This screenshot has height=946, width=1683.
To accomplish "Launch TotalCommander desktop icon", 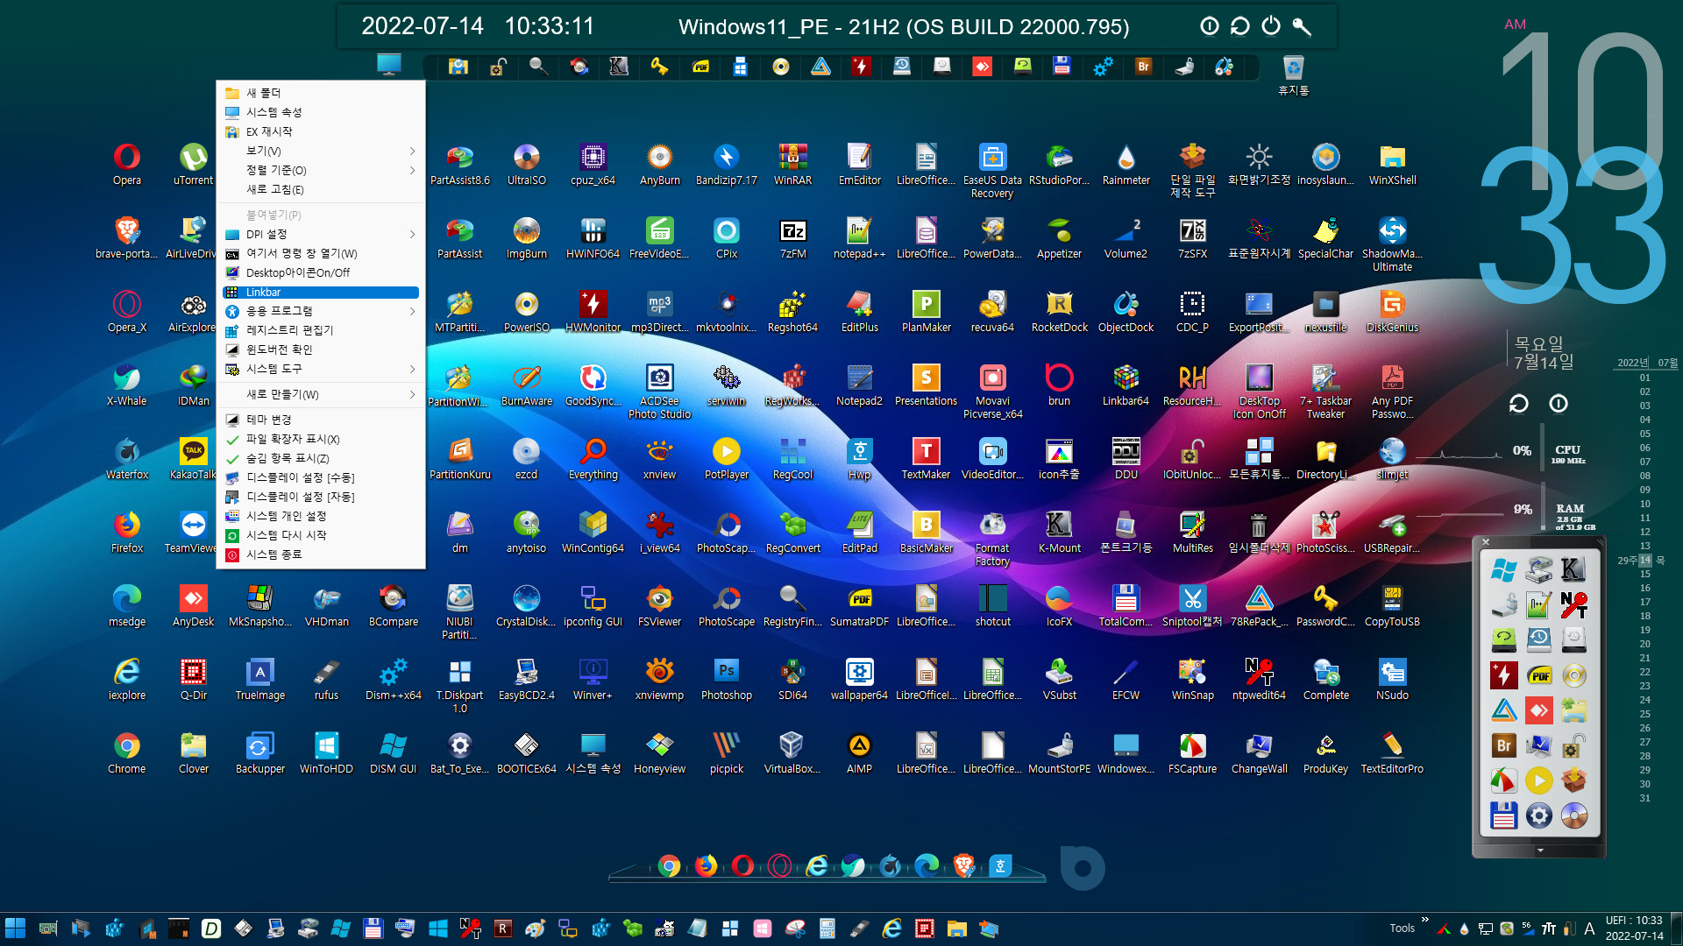I will [x=1126, y=605].
